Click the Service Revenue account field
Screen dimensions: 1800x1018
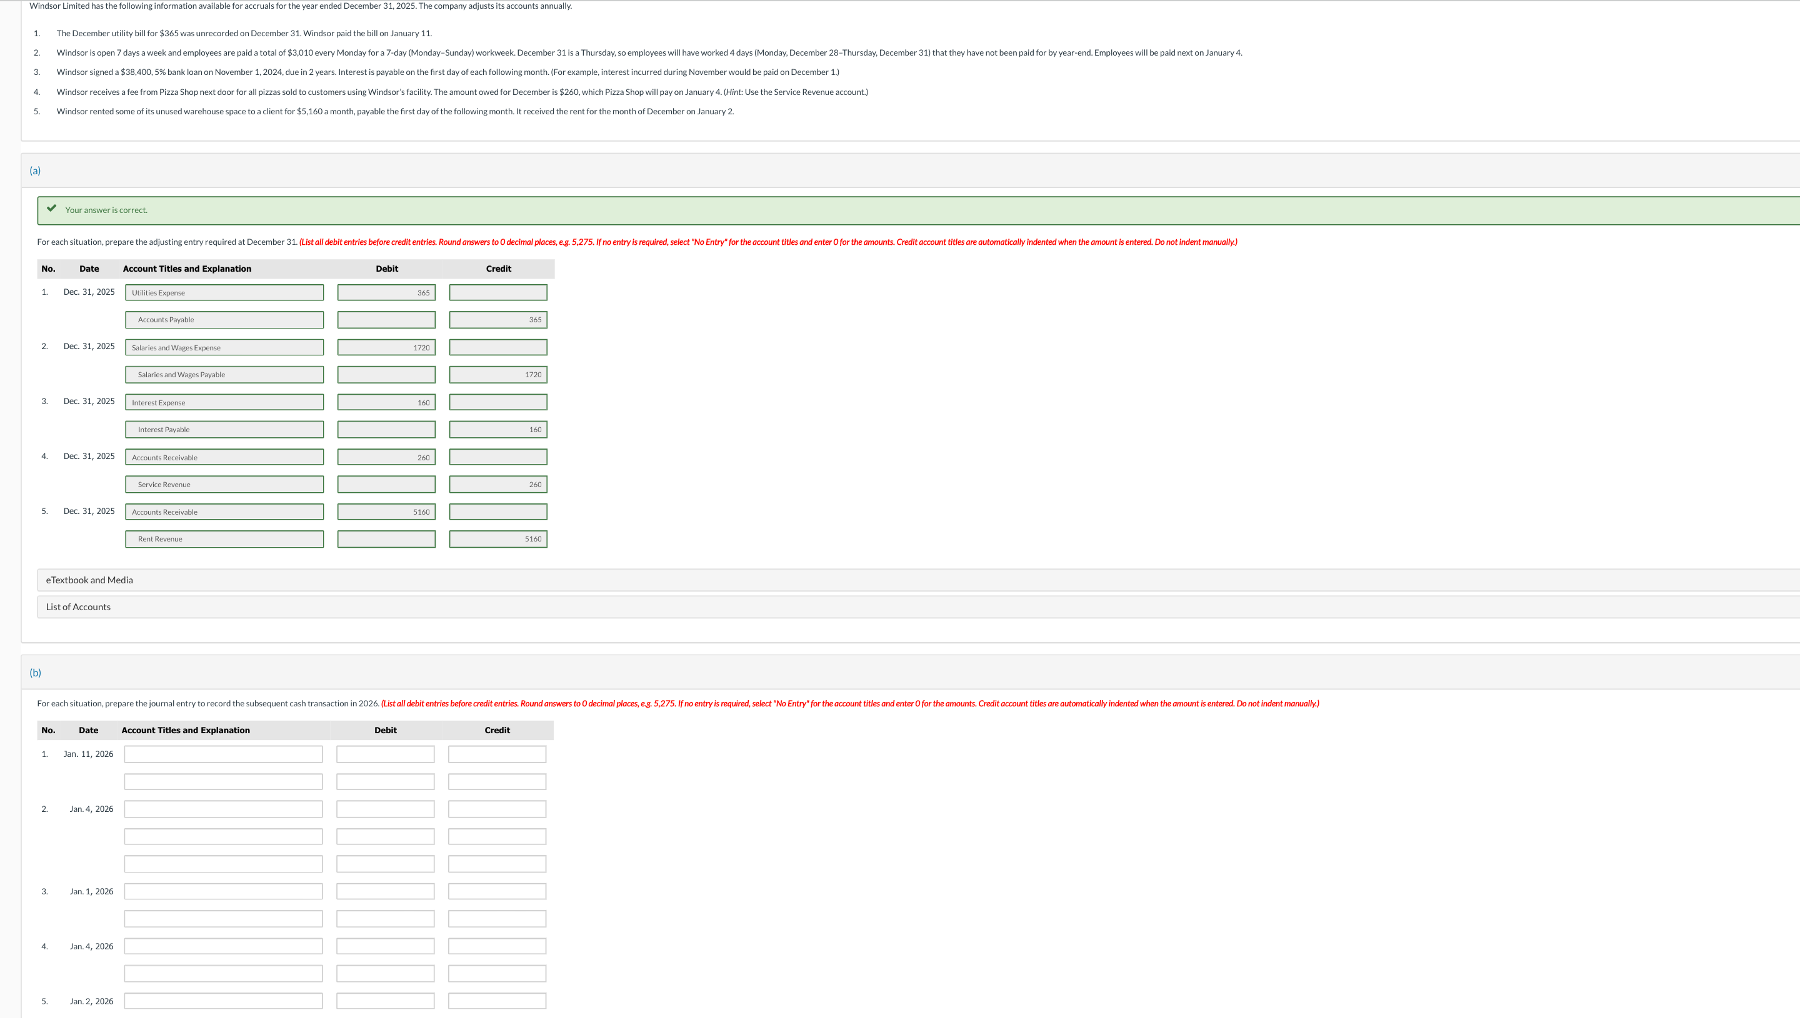click(224, 485)
